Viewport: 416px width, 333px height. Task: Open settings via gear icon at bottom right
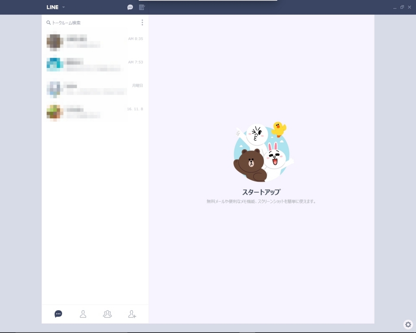click(x=408, y=324)
